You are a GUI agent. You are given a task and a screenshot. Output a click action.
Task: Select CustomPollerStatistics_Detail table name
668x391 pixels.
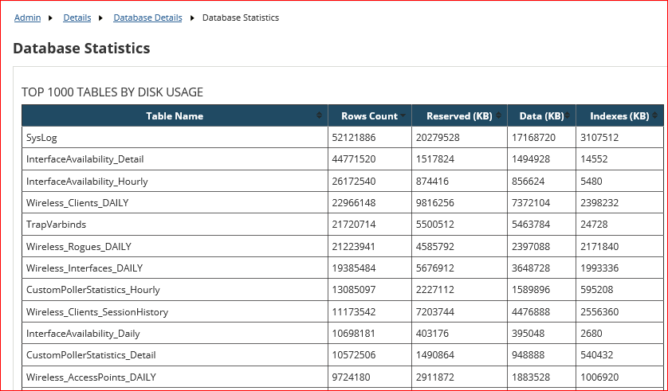click(91, 355)
